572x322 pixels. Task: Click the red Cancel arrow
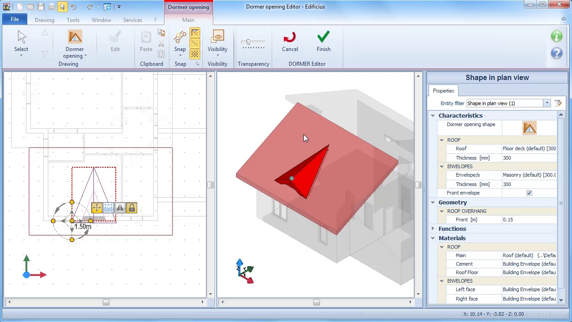pos(290,42)
